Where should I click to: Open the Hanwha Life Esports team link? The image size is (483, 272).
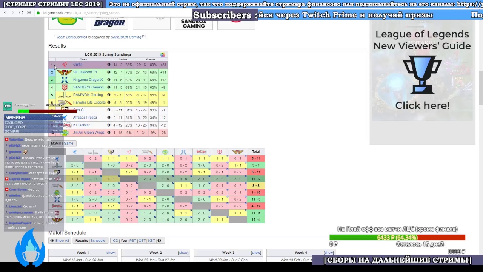pos(89,102)
